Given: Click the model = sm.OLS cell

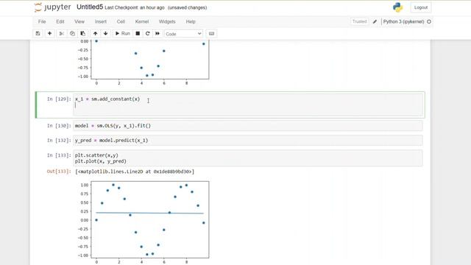Looking at the screenshot, I should pyautogui.click(x=248, y=126).
